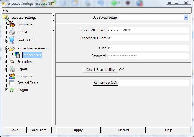This screenshot has width=194, height=137.
Task: Open the Use Saved Setup dropdown
Action: point(186,18)
